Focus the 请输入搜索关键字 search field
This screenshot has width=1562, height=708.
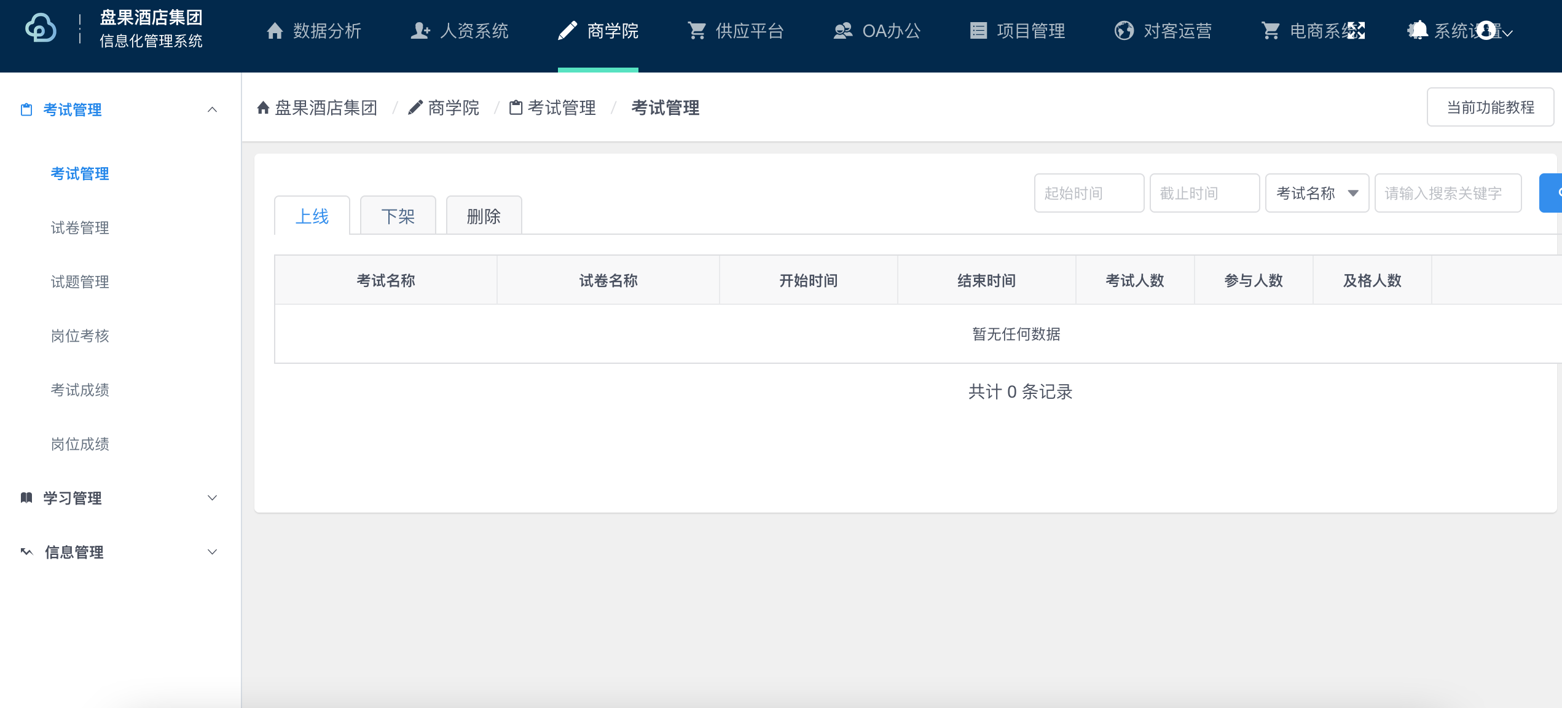tap(1448, 194)
